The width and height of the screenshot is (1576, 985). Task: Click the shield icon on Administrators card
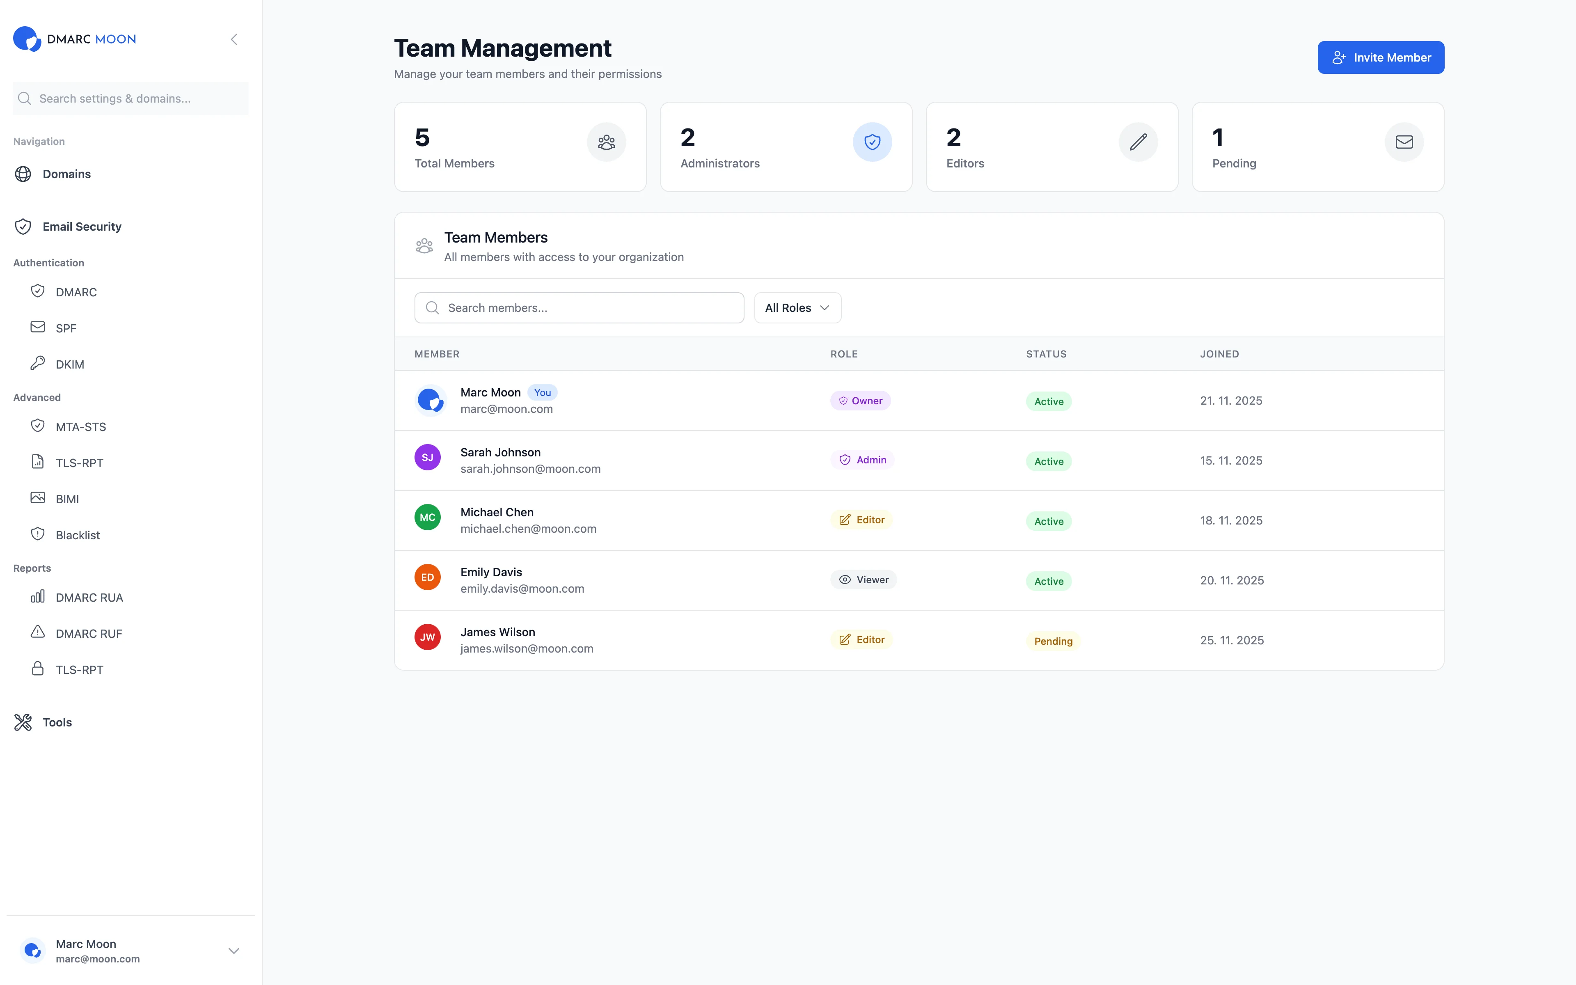point(872,141)
